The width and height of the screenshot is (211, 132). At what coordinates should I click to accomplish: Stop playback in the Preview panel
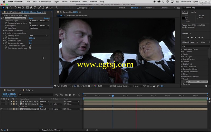[x=195, y=37]
